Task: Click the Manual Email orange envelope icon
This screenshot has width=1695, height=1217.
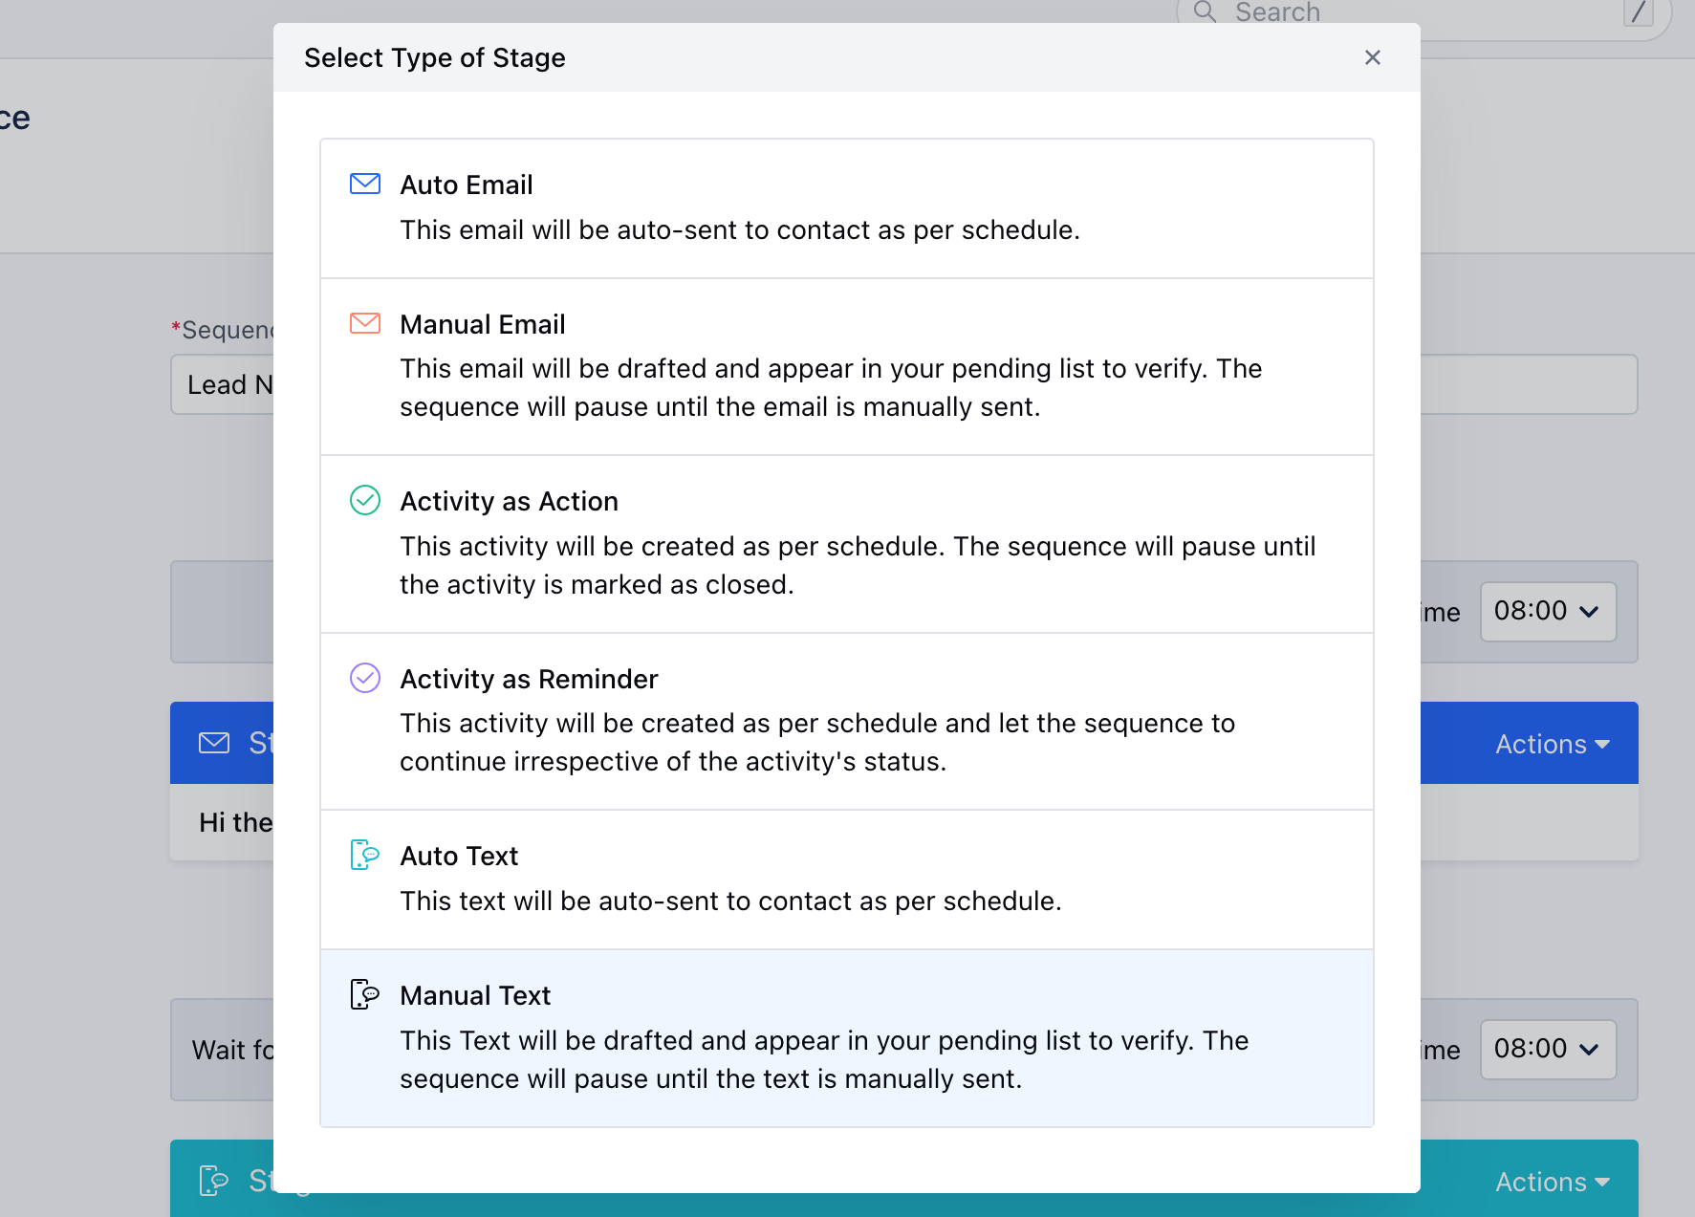Action: point(365,323)
